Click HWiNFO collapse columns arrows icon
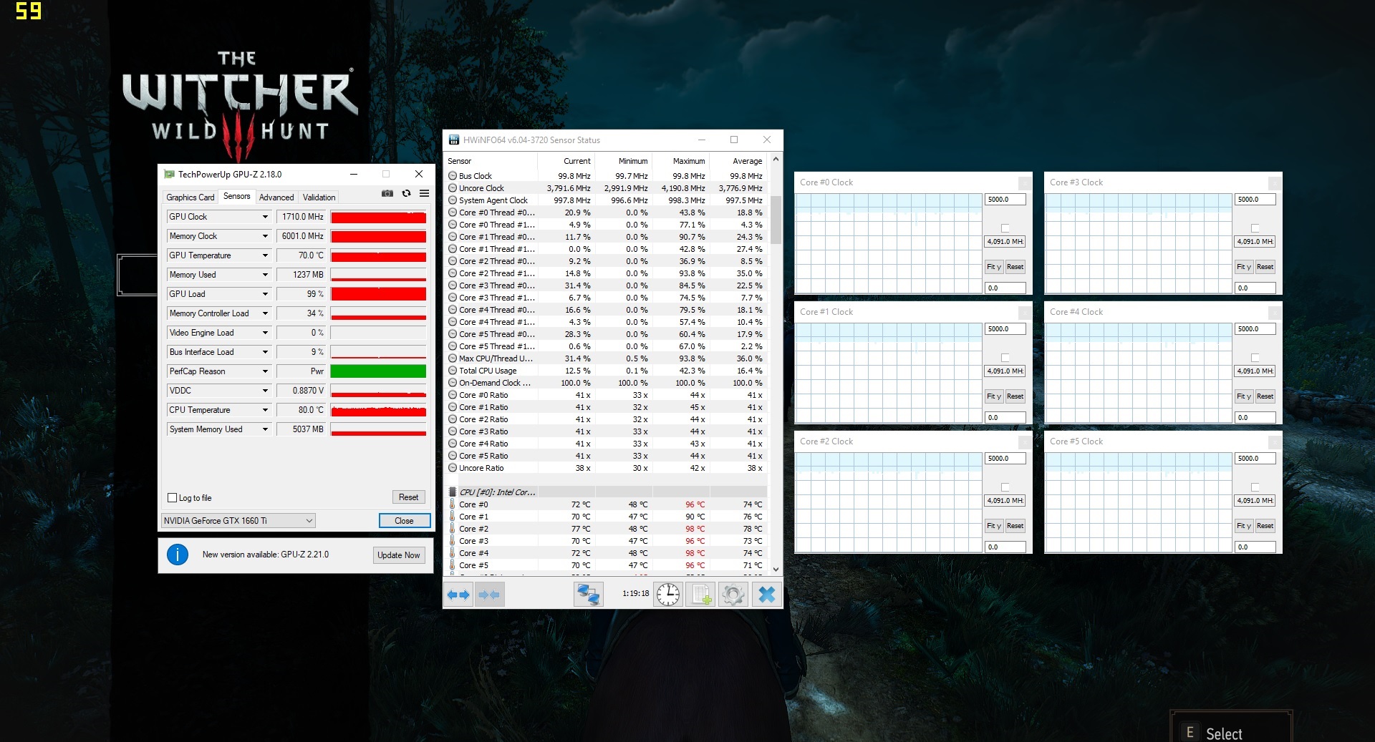This screenshot has width=1375, height=742. tap(490, 595)
